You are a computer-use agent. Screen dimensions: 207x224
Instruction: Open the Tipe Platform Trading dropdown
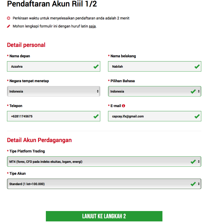[x=104, y=162]
